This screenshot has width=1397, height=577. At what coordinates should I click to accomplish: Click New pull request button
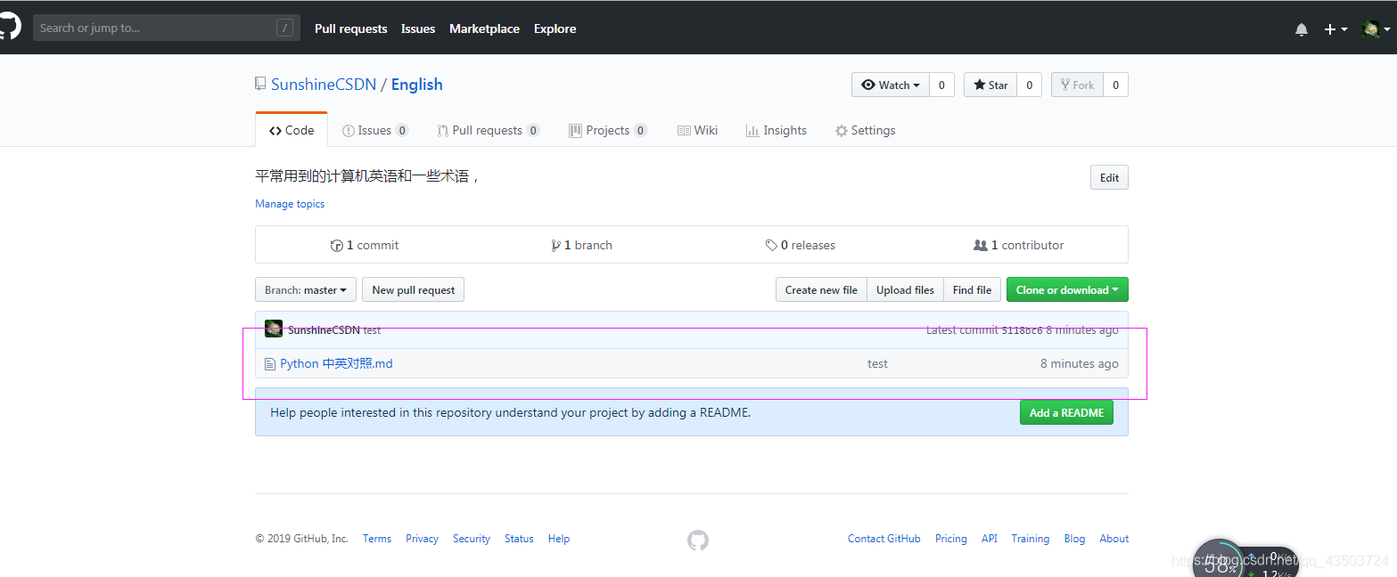(413, 289)
